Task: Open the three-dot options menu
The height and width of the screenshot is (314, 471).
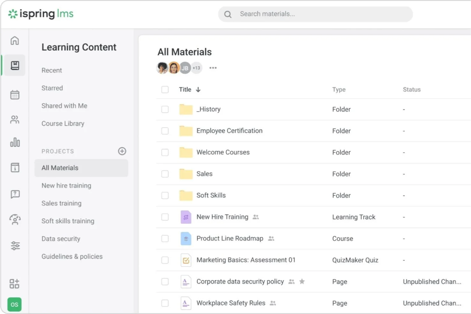Action: 213,67
